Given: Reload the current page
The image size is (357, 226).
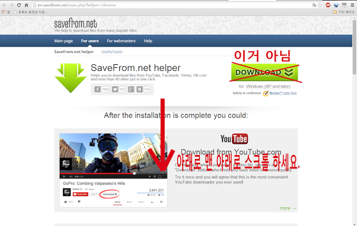Looking at the screenshot, I should [19, 5].
